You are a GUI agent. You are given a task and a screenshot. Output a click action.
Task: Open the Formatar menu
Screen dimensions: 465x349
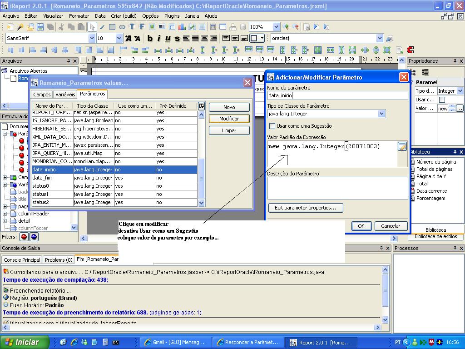coord(79,16)
